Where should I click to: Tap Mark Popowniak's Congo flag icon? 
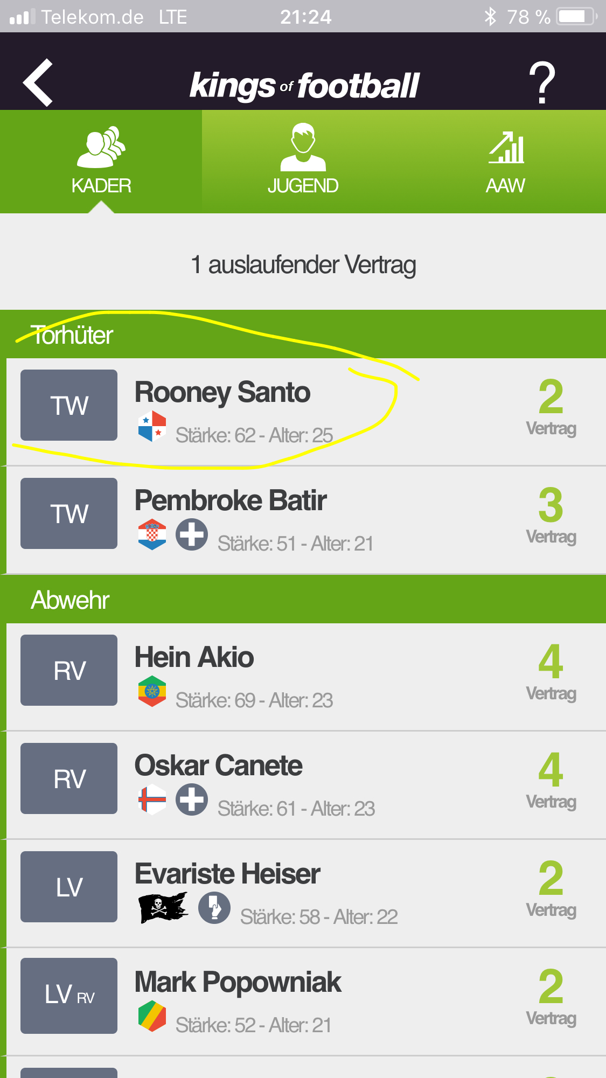coord(152,1016)
